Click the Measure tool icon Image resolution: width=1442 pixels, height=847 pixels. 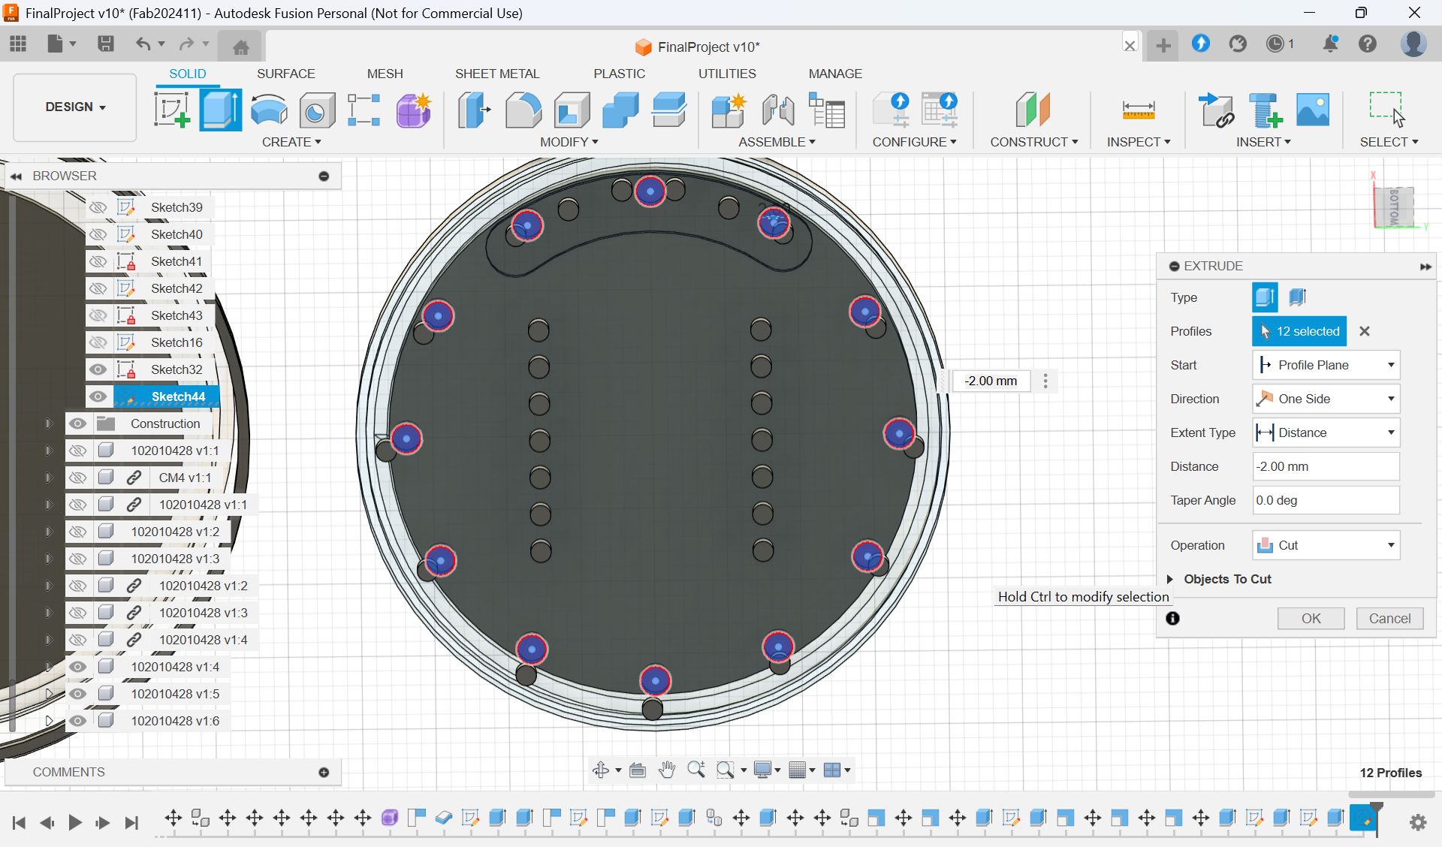click(1138, 110)
